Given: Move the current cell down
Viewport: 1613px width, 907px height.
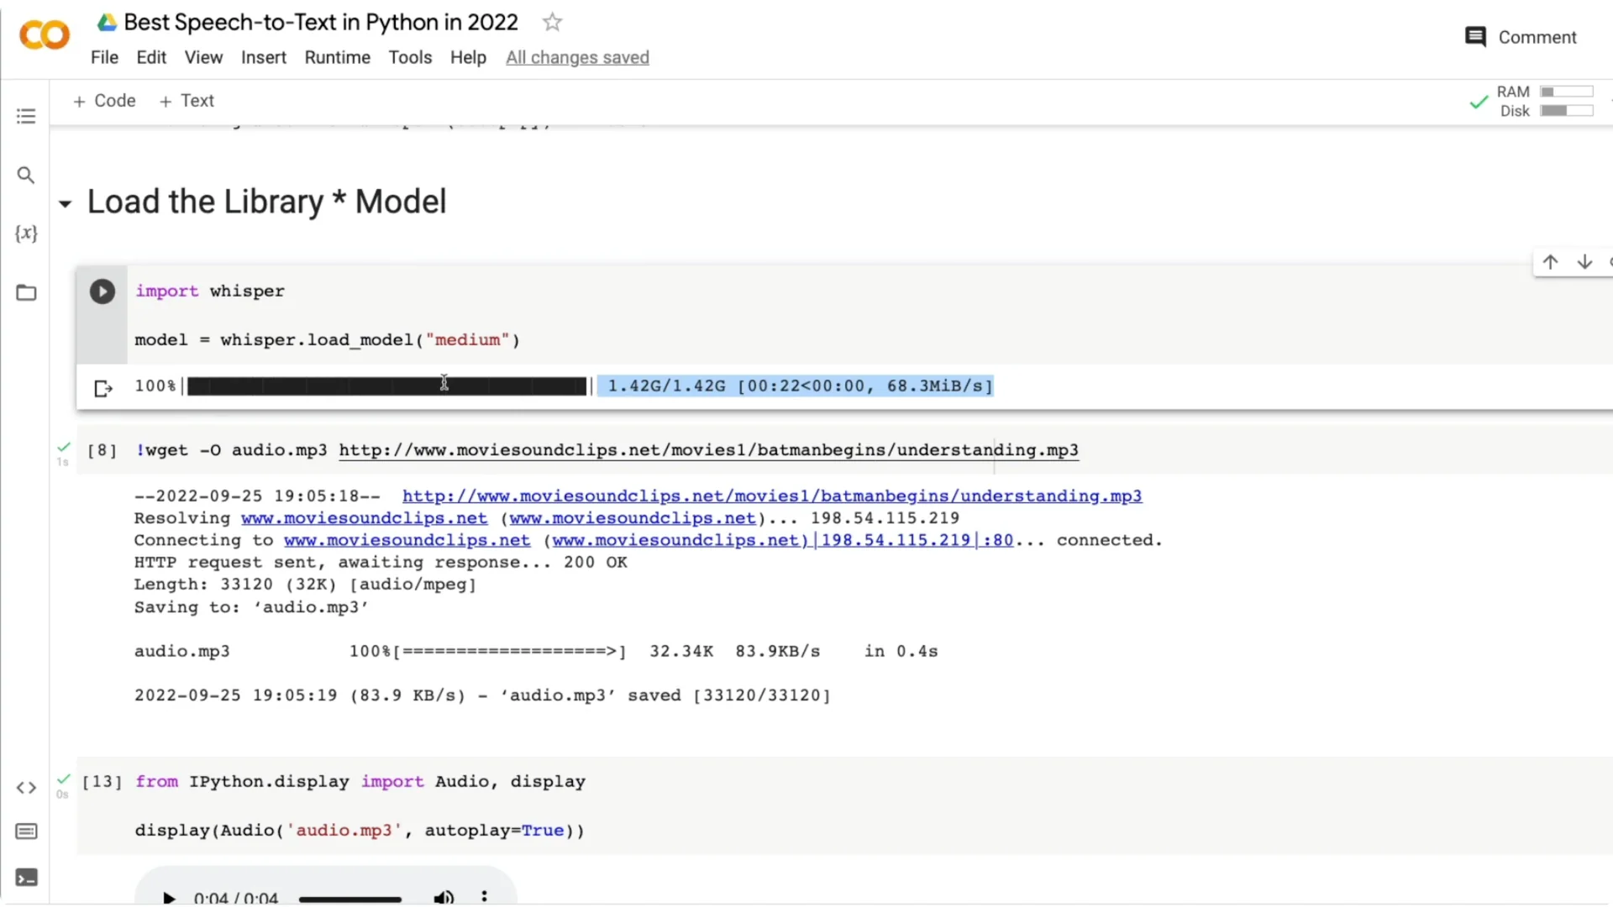Looking at the screenshot, I should click(x=1584, y=262).
